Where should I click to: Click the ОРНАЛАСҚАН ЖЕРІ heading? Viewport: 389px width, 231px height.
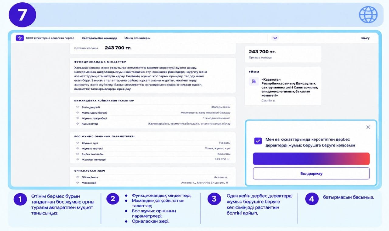coord(90,171)
